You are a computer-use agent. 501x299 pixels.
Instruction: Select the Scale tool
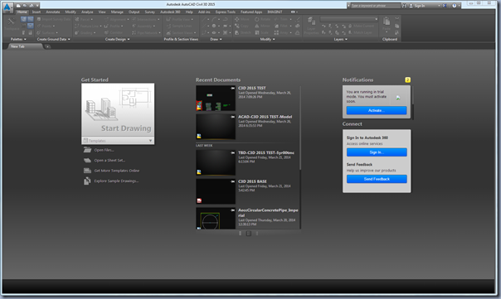(x=261, y=32)
